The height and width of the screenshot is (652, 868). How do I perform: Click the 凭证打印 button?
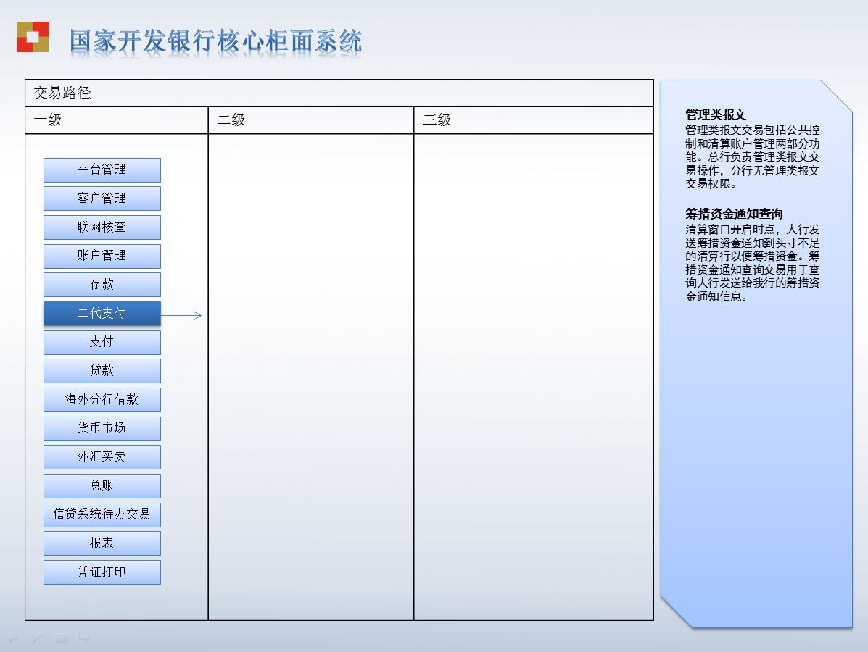(x=102, y=572)
